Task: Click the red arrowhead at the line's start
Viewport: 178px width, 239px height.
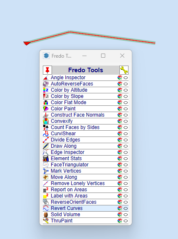Action: pos(27,43)
